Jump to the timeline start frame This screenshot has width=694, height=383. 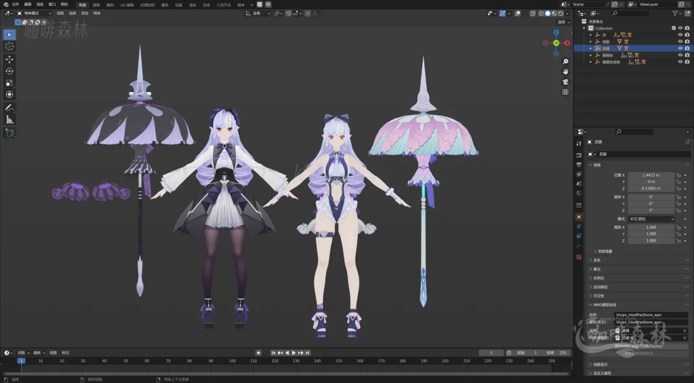point(273,353)
